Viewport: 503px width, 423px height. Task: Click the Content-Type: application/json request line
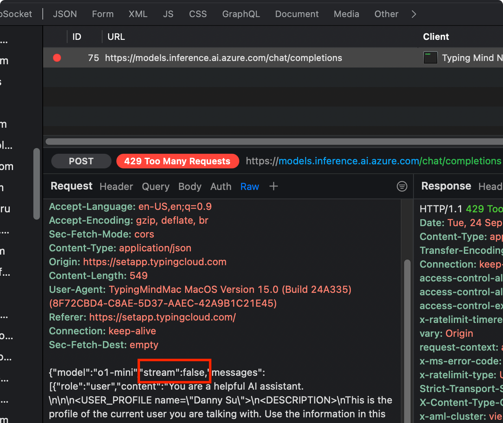point(120,248)
